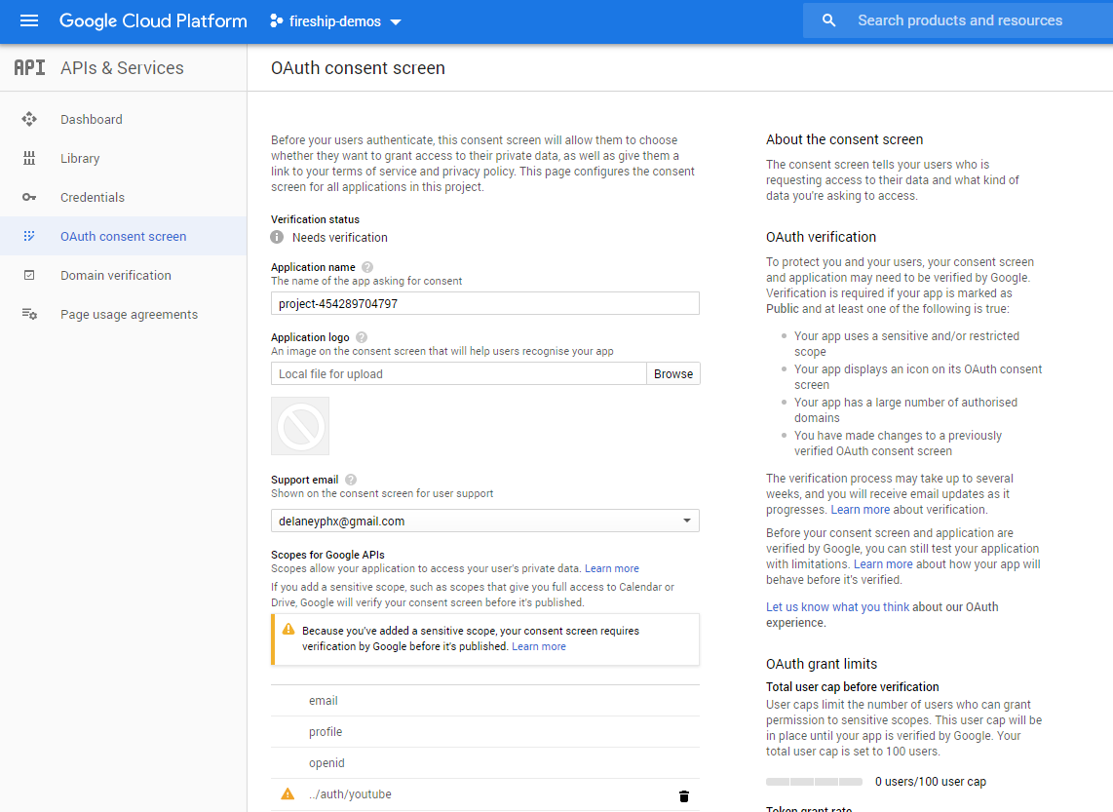1113x812 pixels.
Task: Click the Domain verification checkmark icon
Action: click(x=29, y=275)
